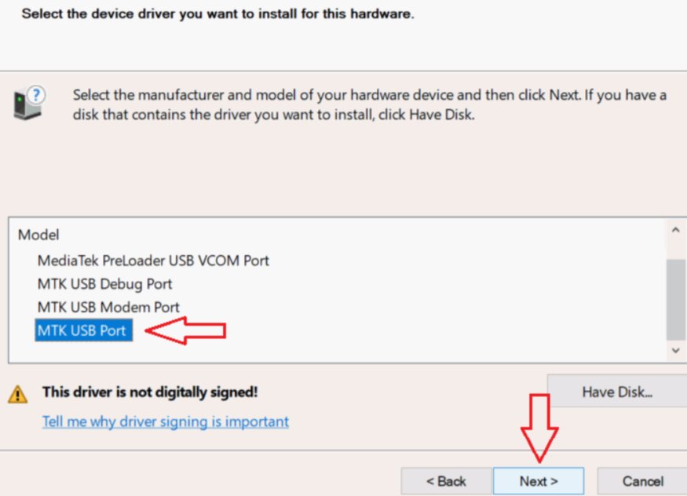
Task: Click the model list scrollbar thumb
Action: coord(675,300)
